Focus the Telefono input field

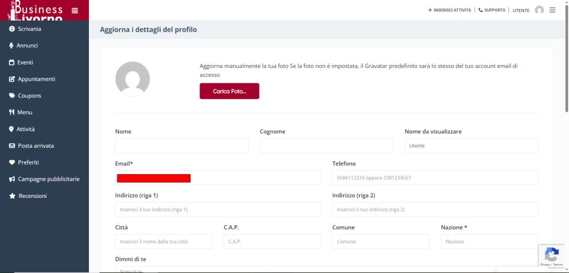tap(435, 178)
